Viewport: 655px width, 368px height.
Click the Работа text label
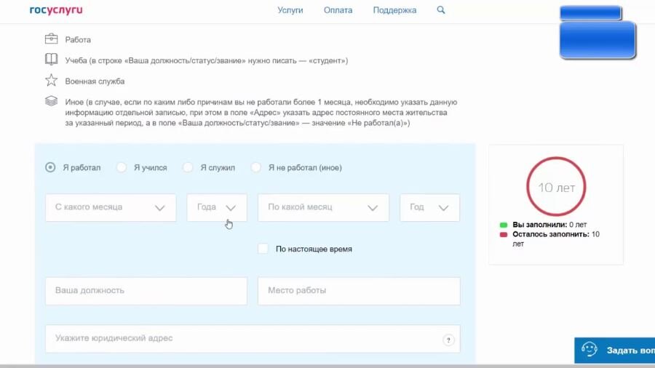78,40
